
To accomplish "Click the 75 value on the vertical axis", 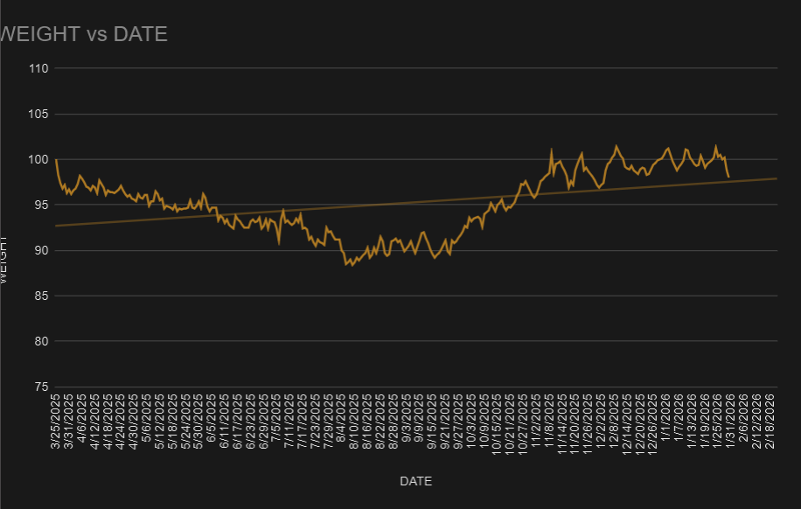I will (41, 387).
